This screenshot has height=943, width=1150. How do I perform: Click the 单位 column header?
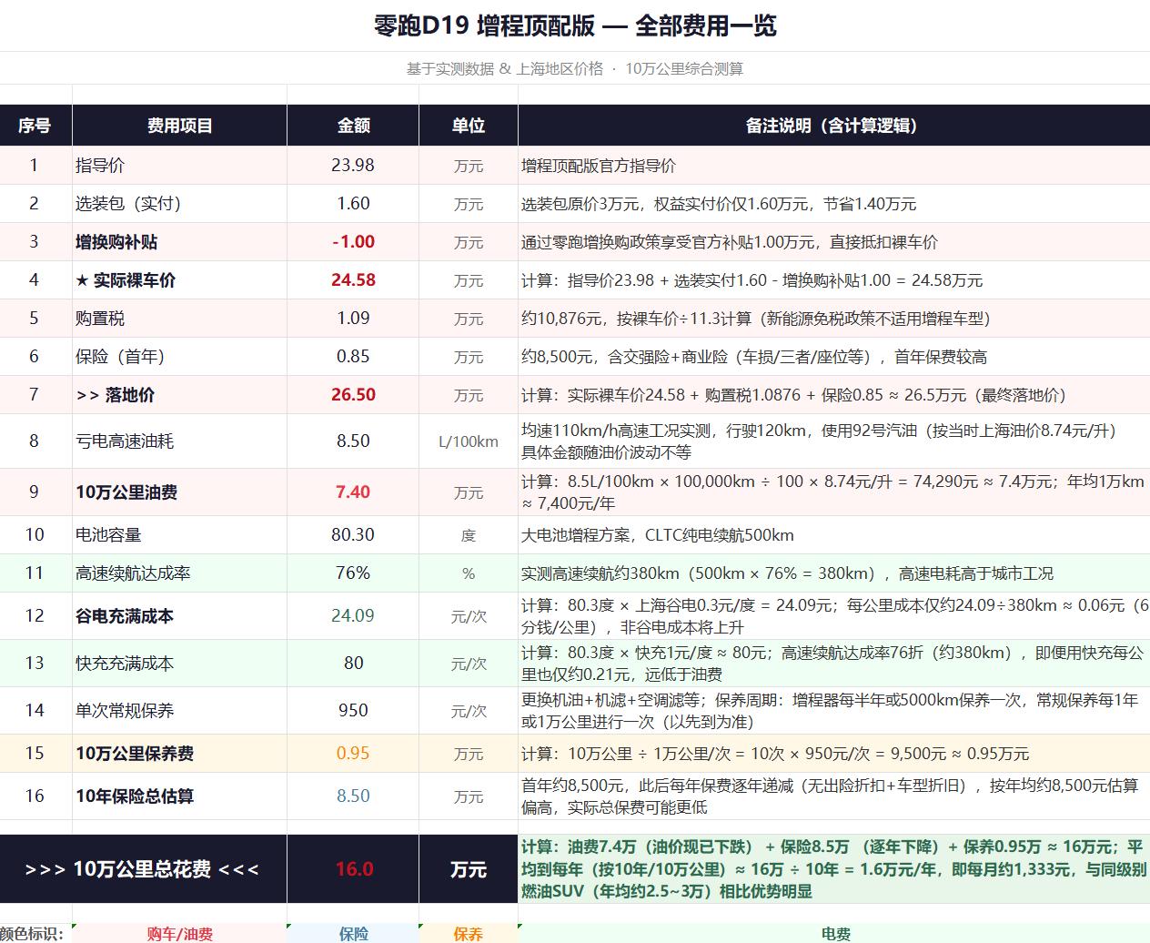(469, 126)
